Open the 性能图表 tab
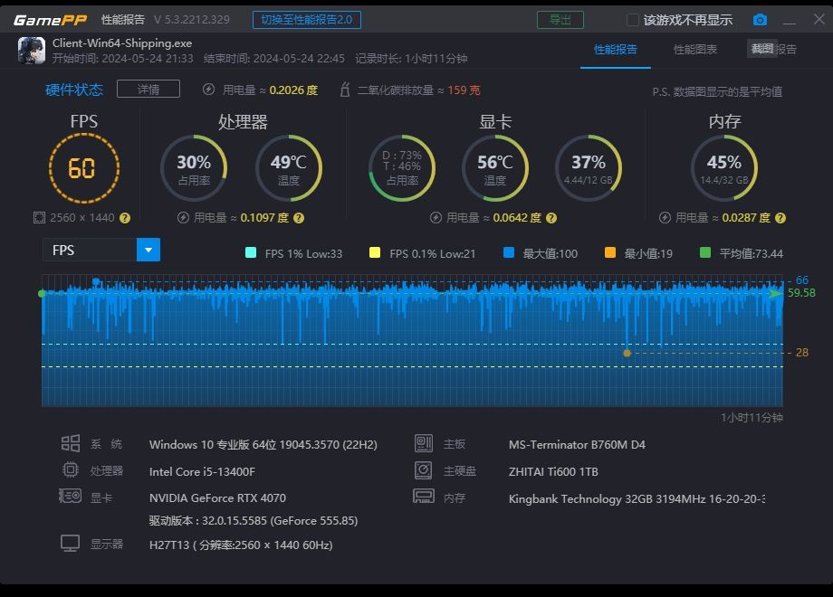Screen dimensions: 833x597 pyautogui.click(x=694, y=50)
